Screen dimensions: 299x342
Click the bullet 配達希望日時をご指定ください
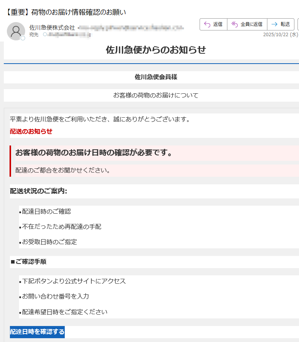coord(63,312)
